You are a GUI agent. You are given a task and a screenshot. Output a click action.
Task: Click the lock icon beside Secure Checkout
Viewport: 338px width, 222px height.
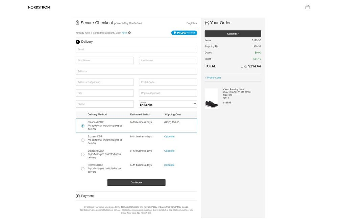pos(77,22)
